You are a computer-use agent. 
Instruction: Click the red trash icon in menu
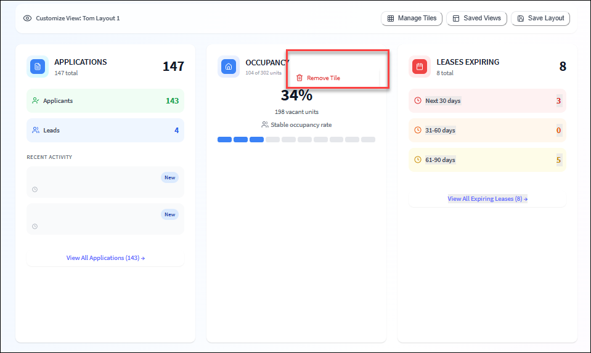click(300, 78)
